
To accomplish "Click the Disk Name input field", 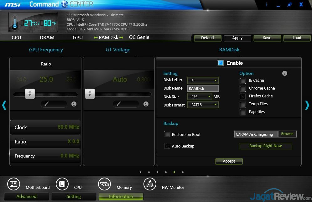I will coord(203,89).
